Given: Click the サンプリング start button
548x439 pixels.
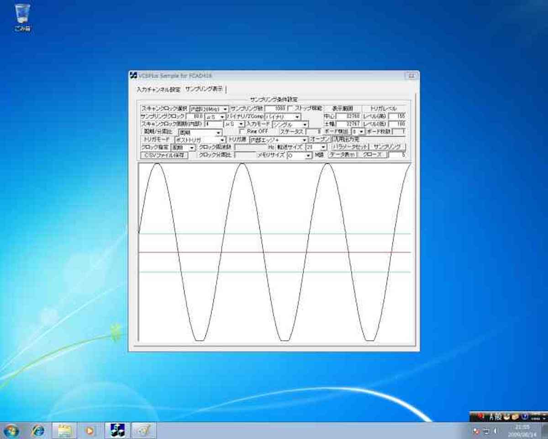Looking at the screenshot, I should point(387,147).
